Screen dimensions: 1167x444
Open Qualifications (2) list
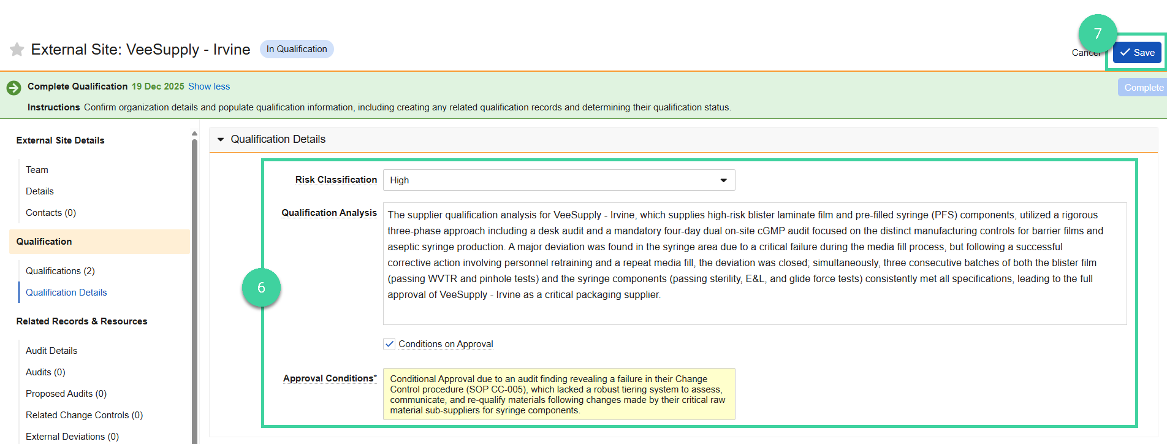(60, 271)
